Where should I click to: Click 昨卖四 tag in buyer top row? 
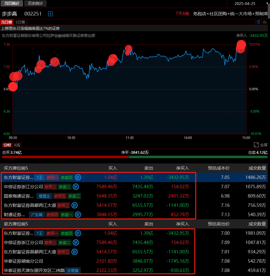67,177
